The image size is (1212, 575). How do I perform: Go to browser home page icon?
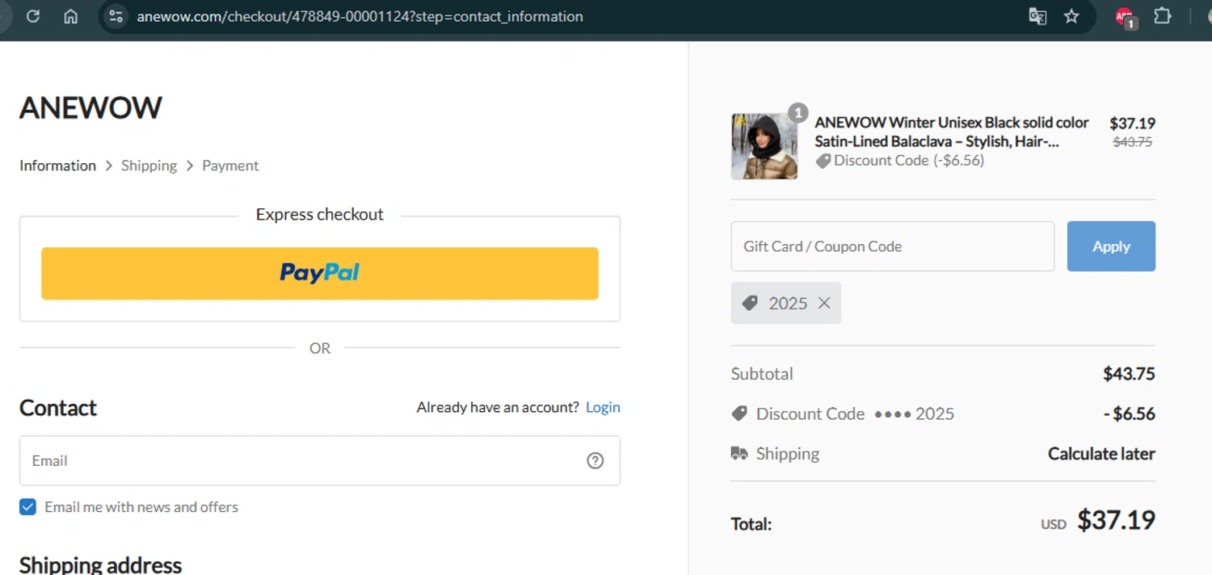coord(71,16)
